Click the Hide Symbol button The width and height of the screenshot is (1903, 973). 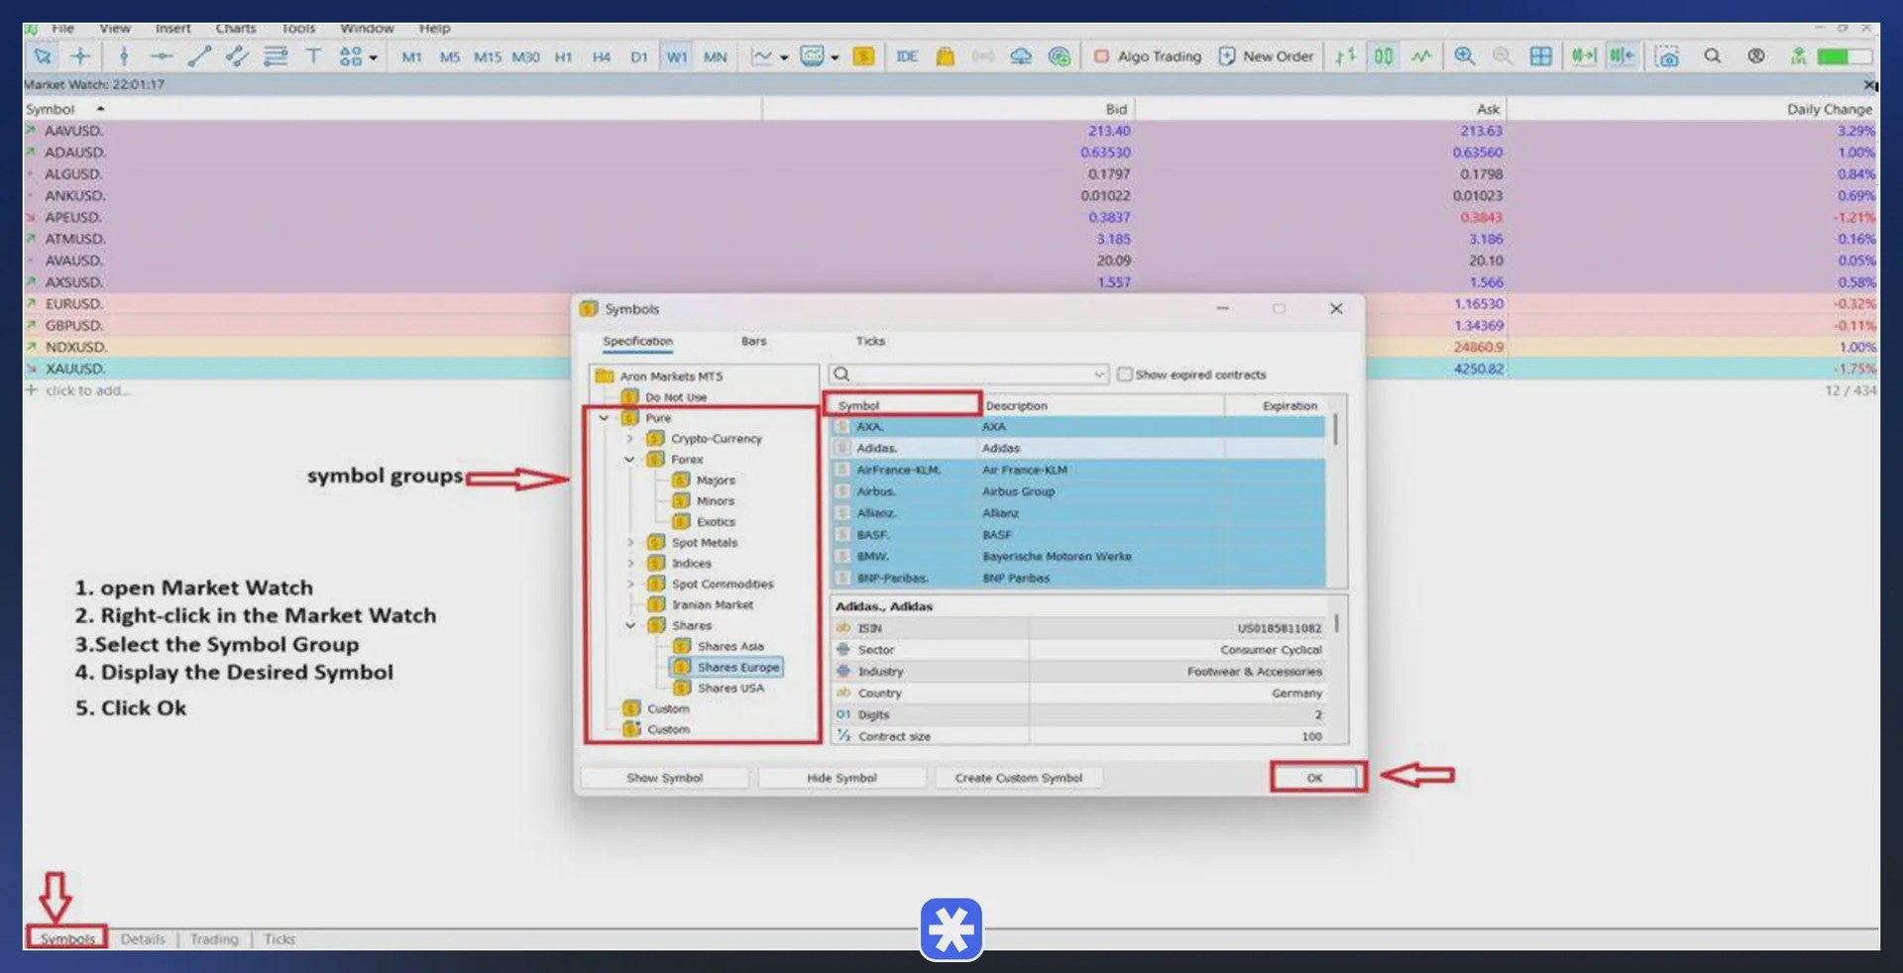point(841,778)
